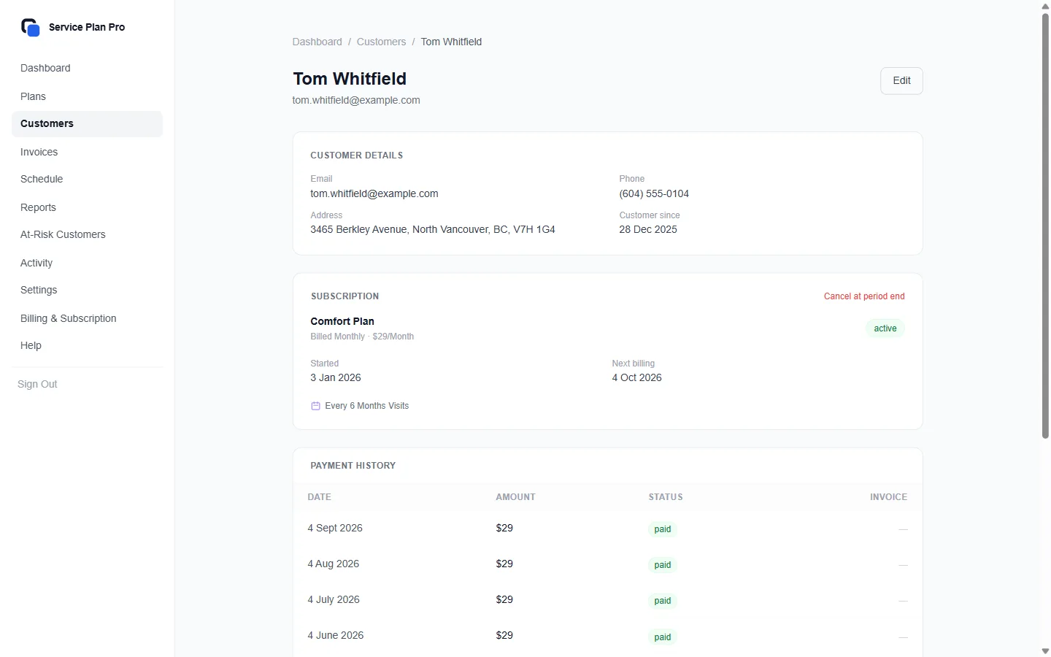This screenshot has height=657, width=1051.
Task: Click the 4 Aug 2026 payment date
Action: pos(334,564)
